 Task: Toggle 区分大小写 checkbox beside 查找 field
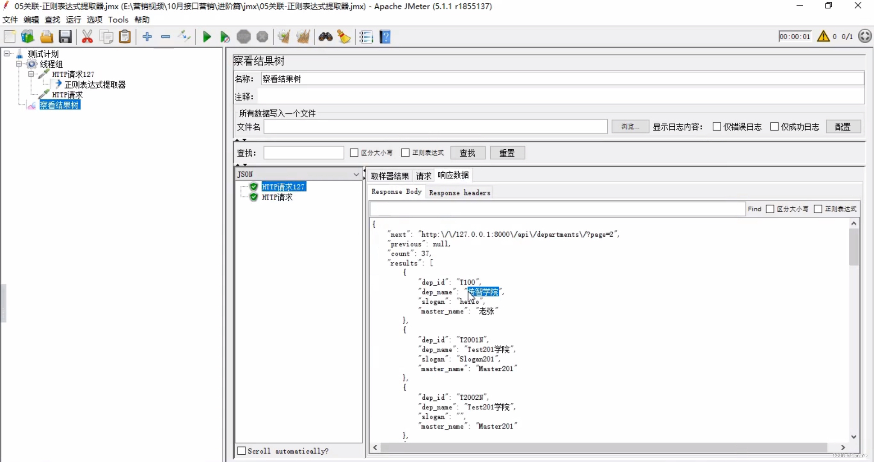354,153
